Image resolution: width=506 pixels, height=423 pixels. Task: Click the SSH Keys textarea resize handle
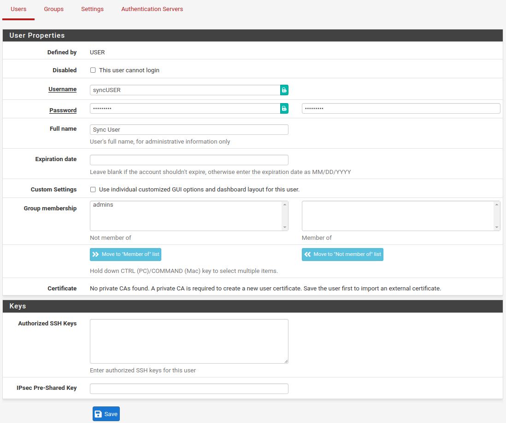click(286, 361)
